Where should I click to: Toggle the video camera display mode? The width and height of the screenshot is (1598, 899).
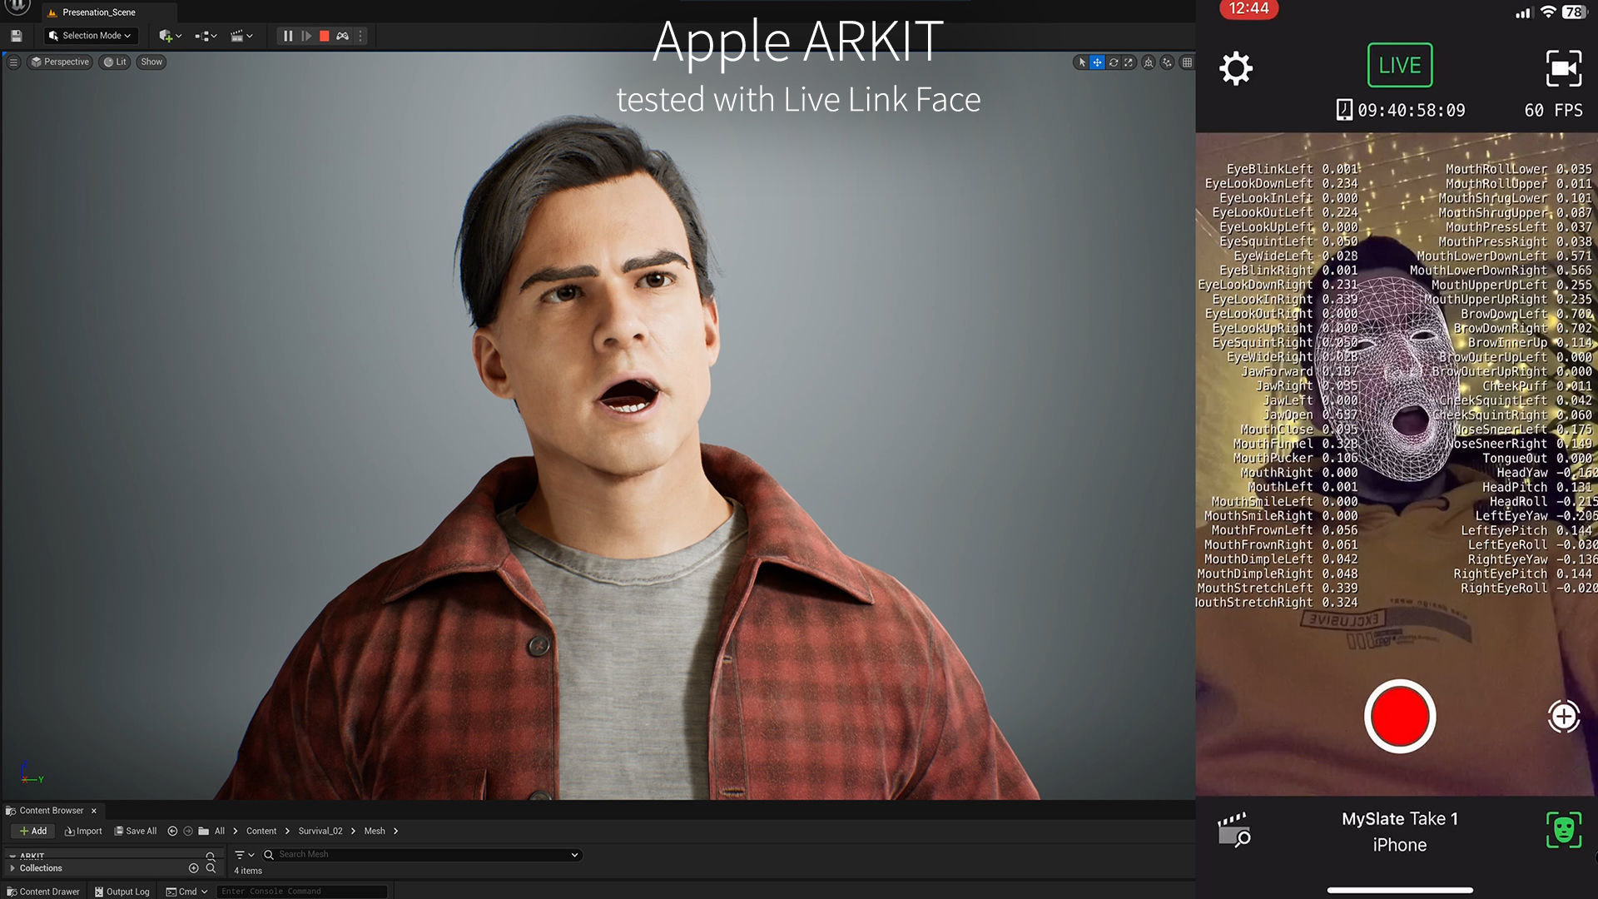[1563, 68]
